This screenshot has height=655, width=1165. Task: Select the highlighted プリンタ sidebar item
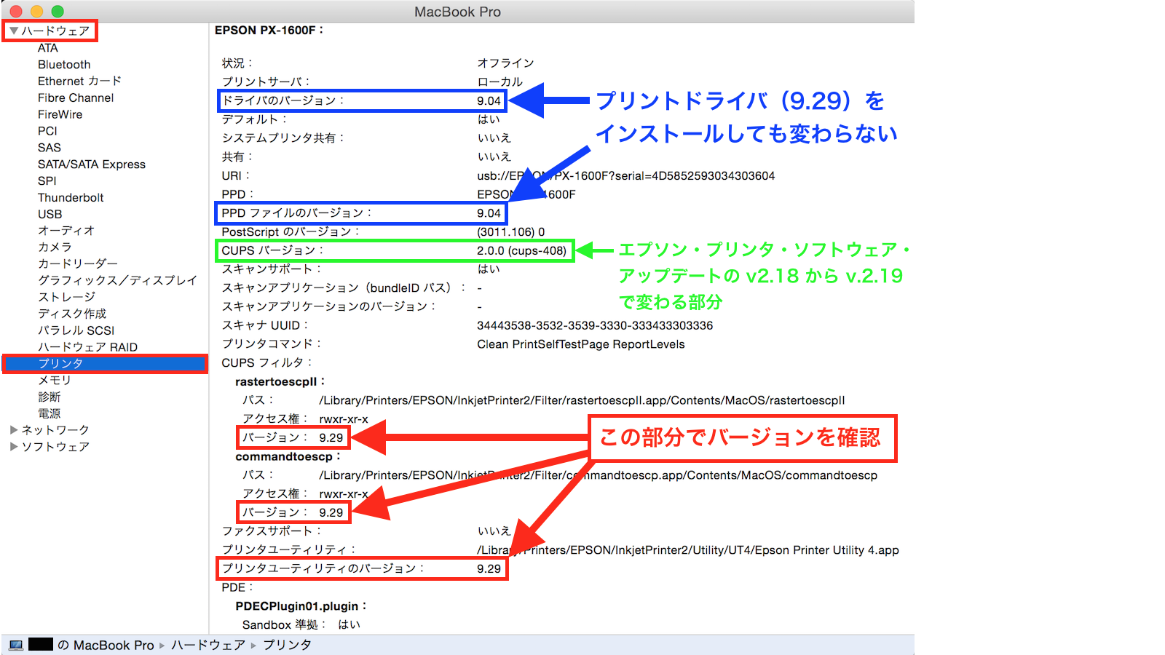pyautogui.click(x=105, y=364)
